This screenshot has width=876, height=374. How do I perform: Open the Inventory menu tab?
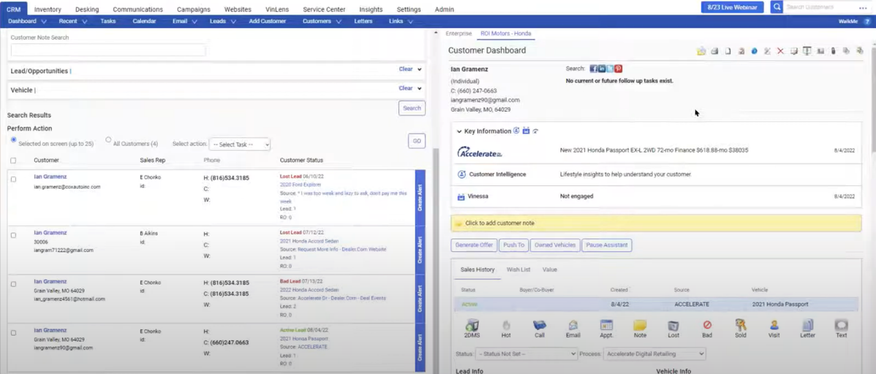[x=48, y=9]
